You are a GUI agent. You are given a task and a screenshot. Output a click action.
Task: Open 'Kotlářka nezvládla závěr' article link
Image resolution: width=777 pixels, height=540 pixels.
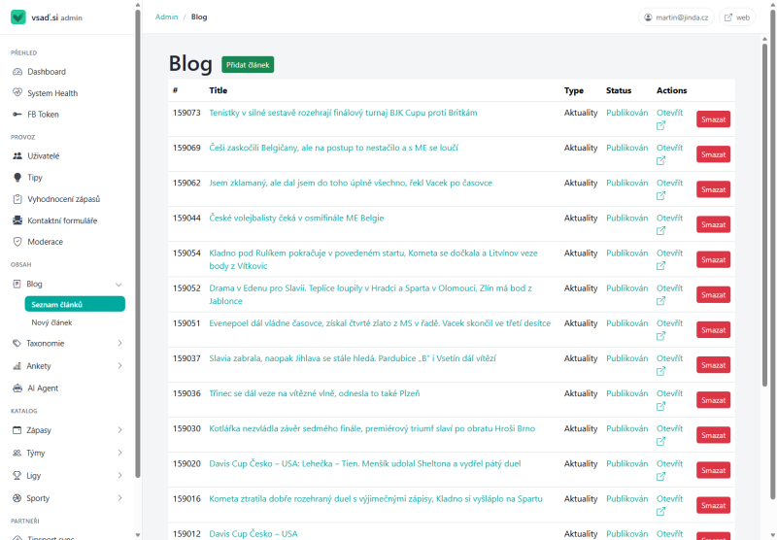pyautogui.click(x=372, y=428)
